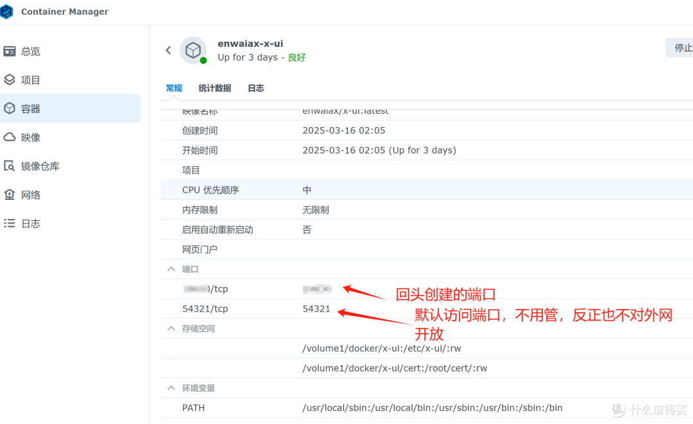
Task: Click the 创建时间 label
Action: click(x=200, y=130)
